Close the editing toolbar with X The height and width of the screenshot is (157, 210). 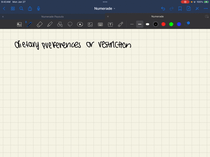pyautogui.click(x=197, y=9)
